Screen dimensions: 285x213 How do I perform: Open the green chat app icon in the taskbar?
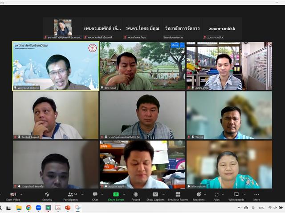tap(48, 208)
